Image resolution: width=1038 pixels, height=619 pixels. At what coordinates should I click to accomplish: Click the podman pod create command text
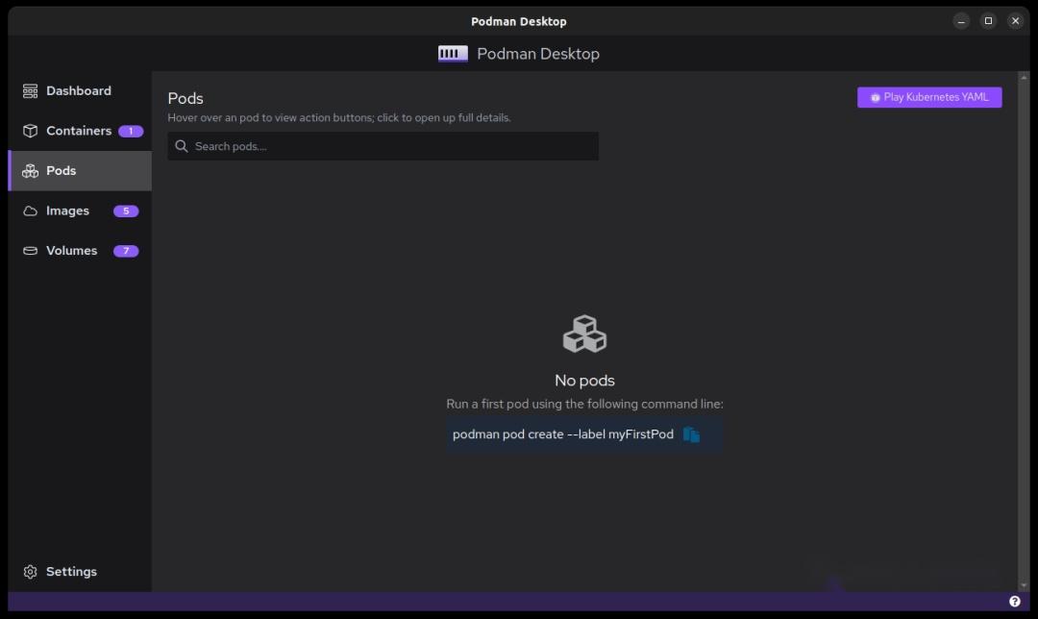click(562, 433)
